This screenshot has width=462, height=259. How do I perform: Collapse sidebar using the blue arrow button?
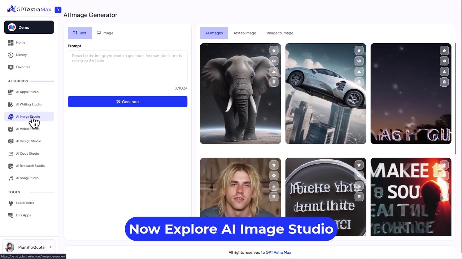coord(58,10)
